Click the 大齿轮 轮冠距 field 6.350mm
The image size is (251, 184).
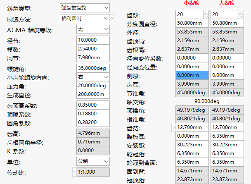[x=227, y=153]
